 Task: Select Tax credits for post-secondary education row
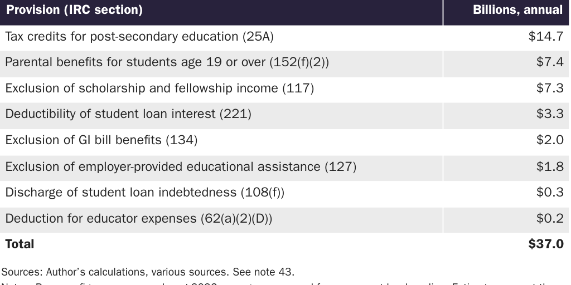click(x=139, y=37)
